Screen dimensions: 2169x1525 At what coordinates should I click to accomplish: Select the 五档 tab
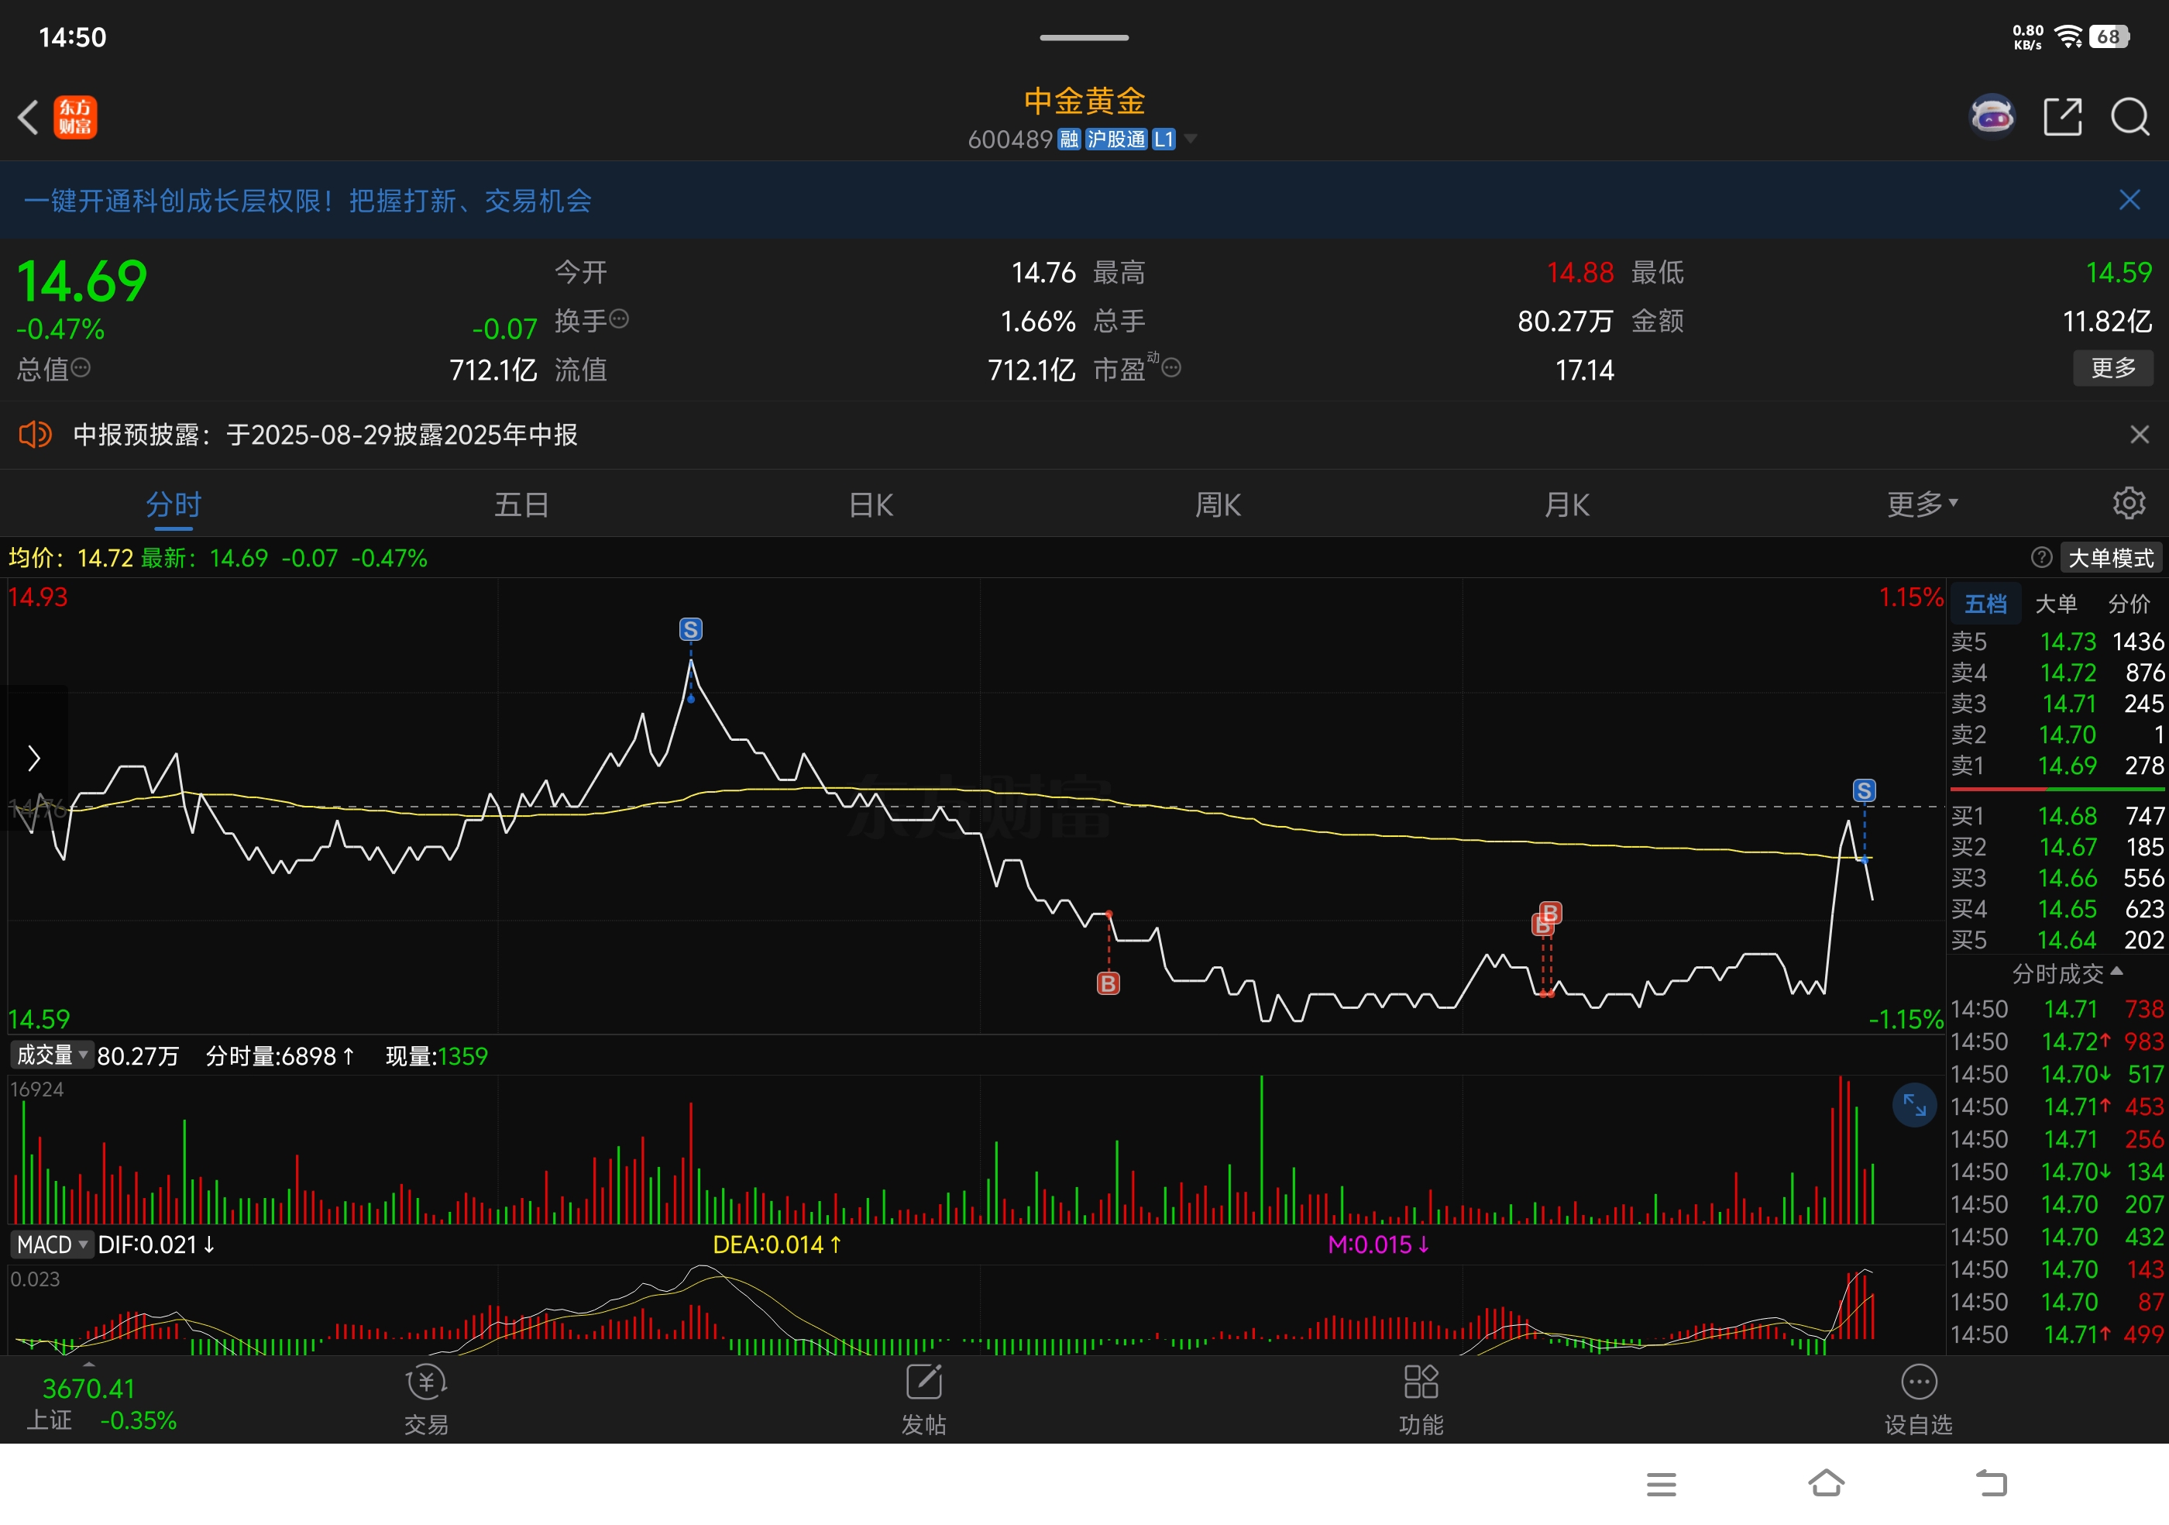pos(1985,604)
